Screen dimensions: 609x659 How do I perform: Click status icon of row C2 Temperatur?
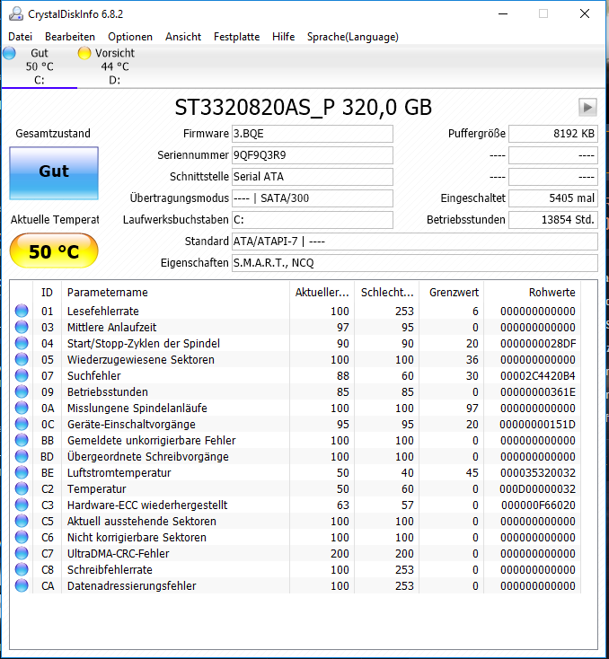tap(22, 488)
